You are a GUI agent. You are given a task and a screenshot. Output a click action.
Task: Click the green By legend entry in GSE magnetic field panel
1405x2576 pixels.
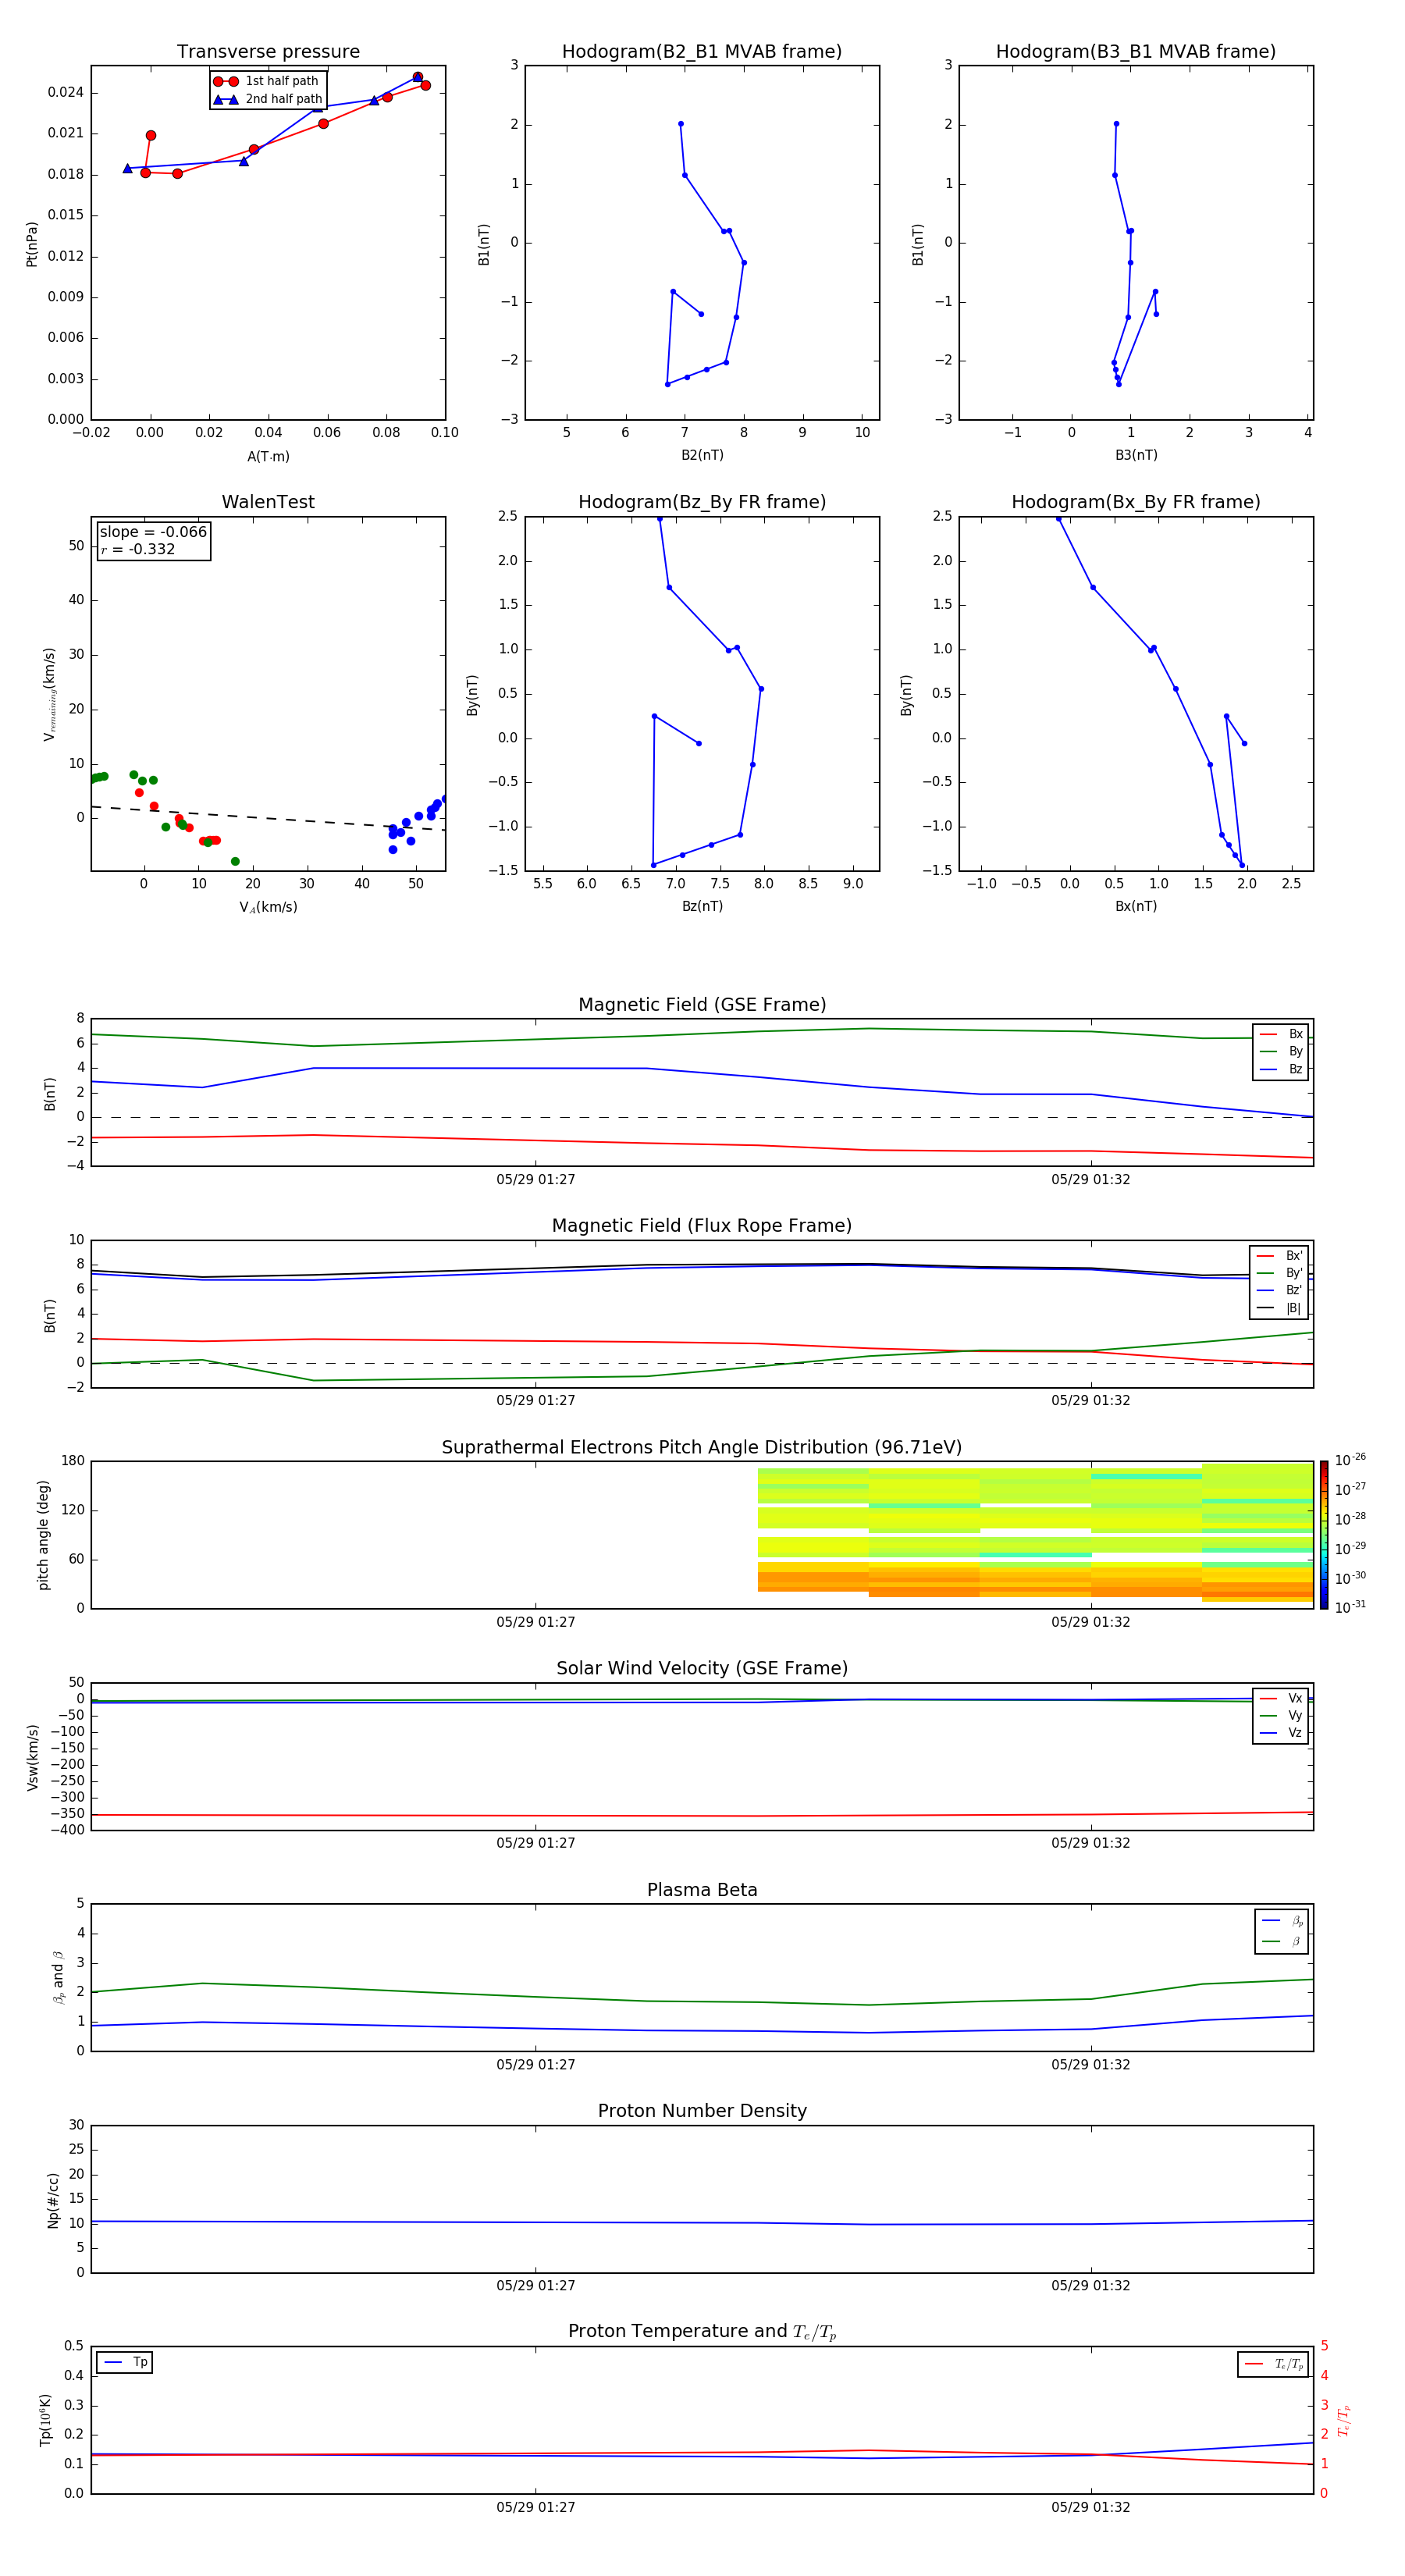(1281, 1051)
